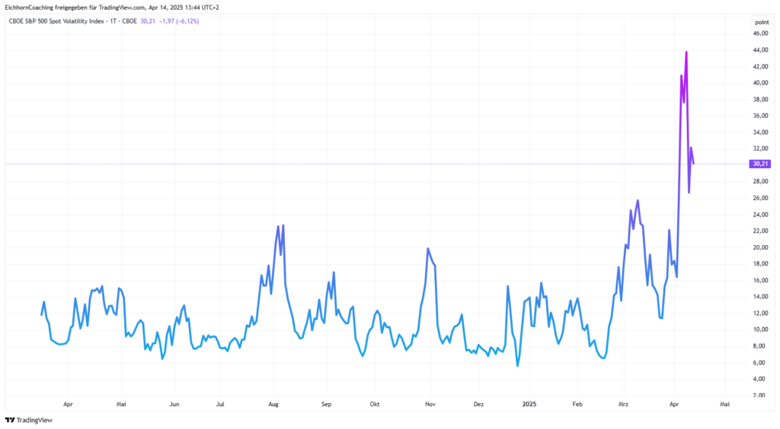Click the sharing caption with EichhornCoaching text
This screenshot has width=780, height=429.
(x=111, y=8)
